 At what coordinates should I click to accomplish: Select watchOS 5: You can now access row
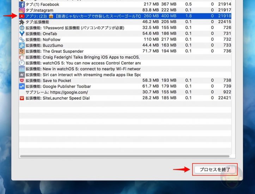tap(125, 63)
